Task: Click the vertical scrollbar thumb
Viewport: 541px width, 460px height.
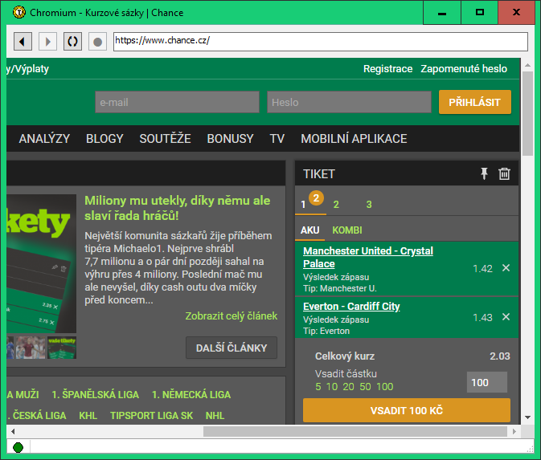Action: pos(527,114)
